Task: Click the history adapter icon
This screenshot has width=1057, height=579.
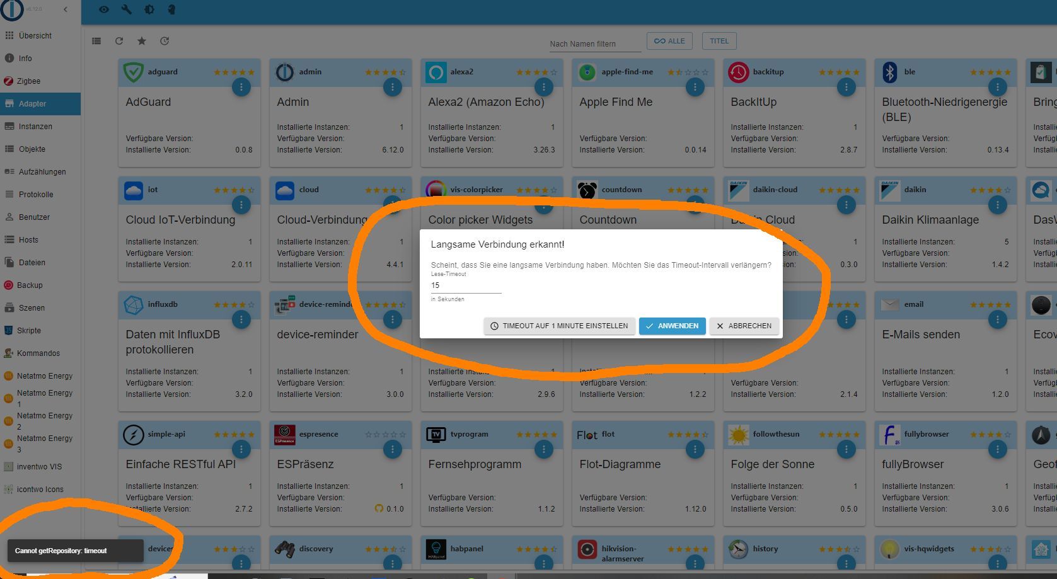Action: [x=738, y=549]
